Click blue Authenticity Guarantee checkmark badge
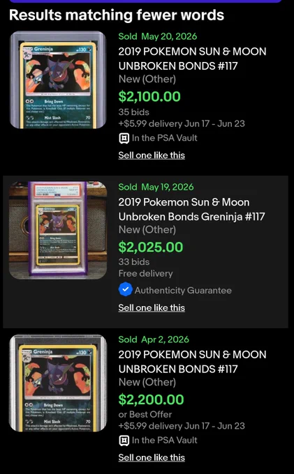The height and width of the screenshot is (474, 294). click(x=125, y=289)
